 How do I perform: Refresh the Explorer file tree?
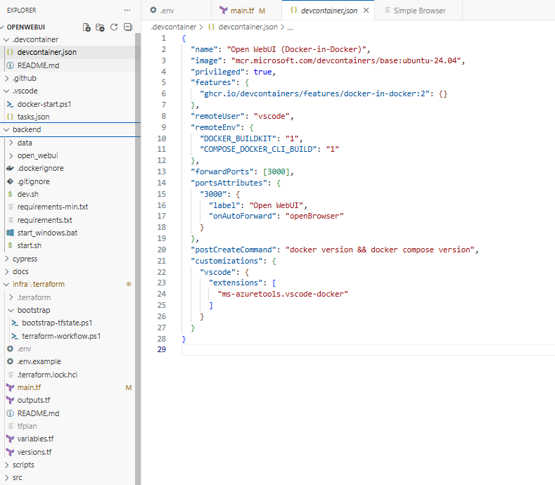[113, 27]
